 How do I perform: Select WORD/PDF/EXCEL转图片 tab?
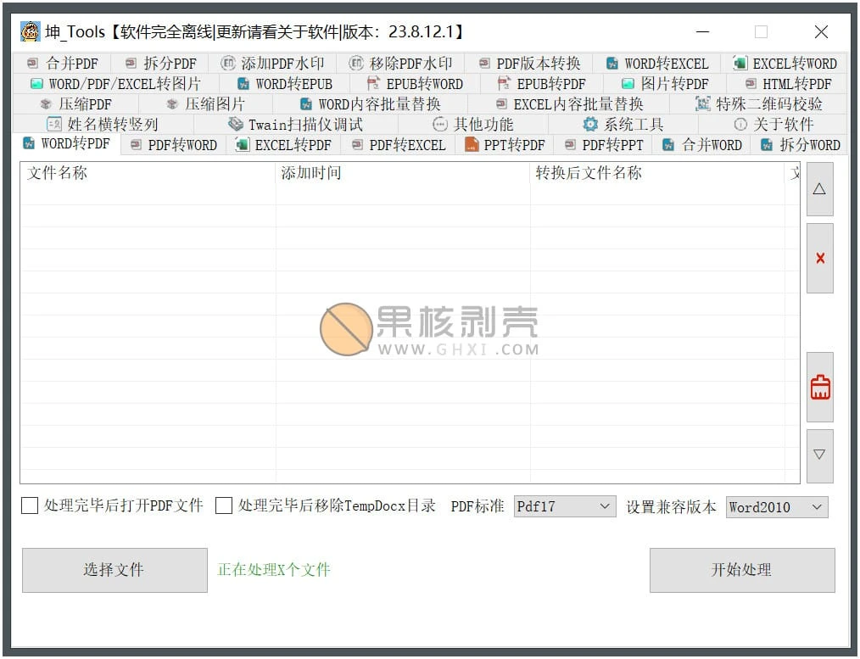(x=115, y=84)
